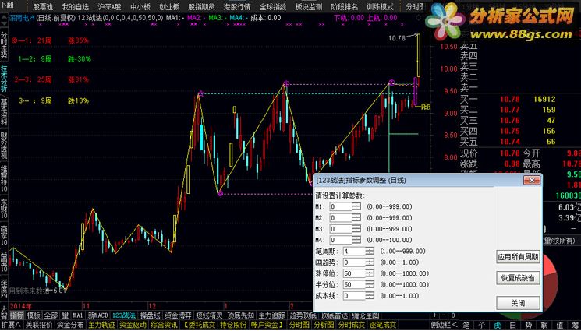Adjust 画趋势 spinner arrows
Viewport: 581px width, 331px height.
[370, 262]
